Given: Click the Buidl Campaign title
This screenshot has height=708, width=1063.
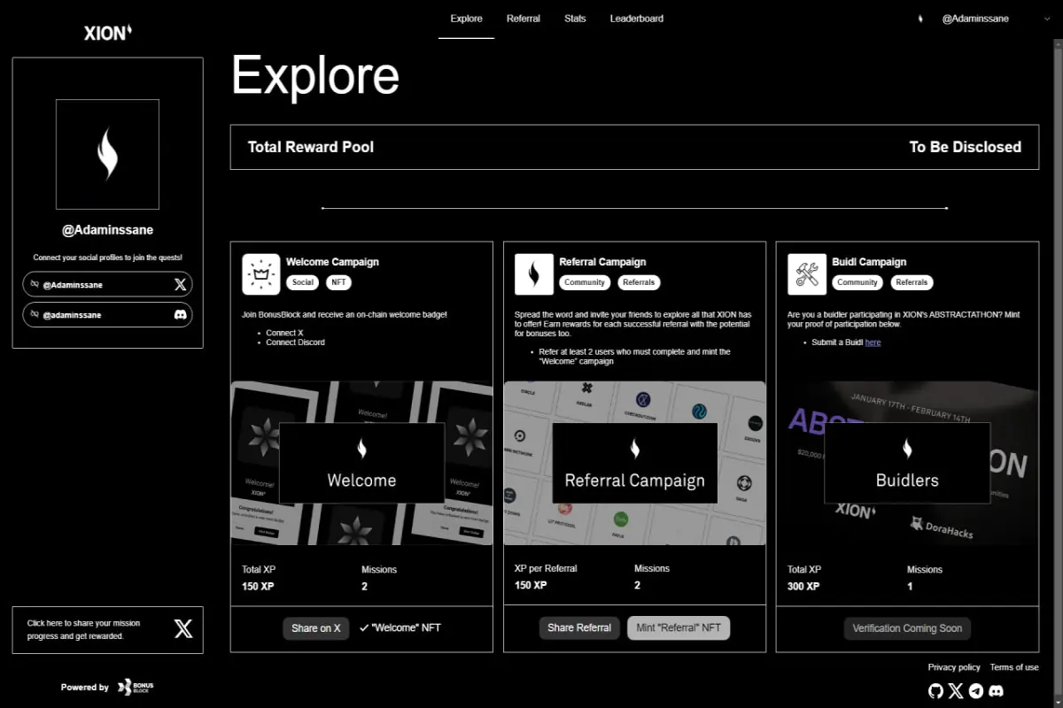Looking at the screenshot, I should coord(869,262).
